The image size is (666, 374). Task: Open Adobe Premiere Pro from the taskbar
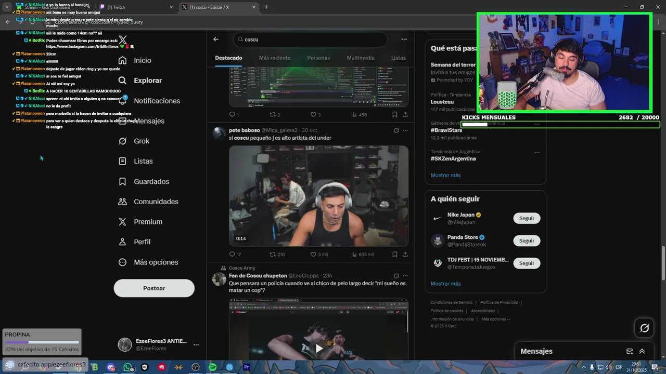click(x=247, y=367)
